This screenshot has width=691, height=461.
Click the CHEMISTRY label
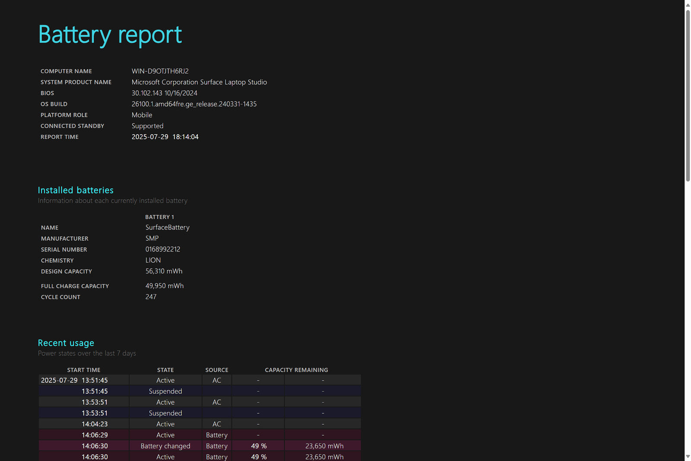(57, 261)
